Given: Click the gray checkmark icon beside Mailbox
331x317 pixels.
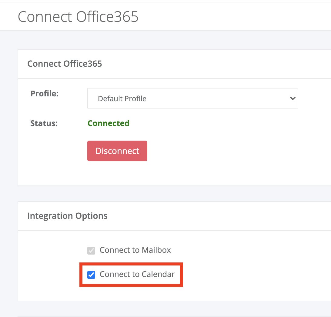Looking at the screenshot, I should (91, 251).
